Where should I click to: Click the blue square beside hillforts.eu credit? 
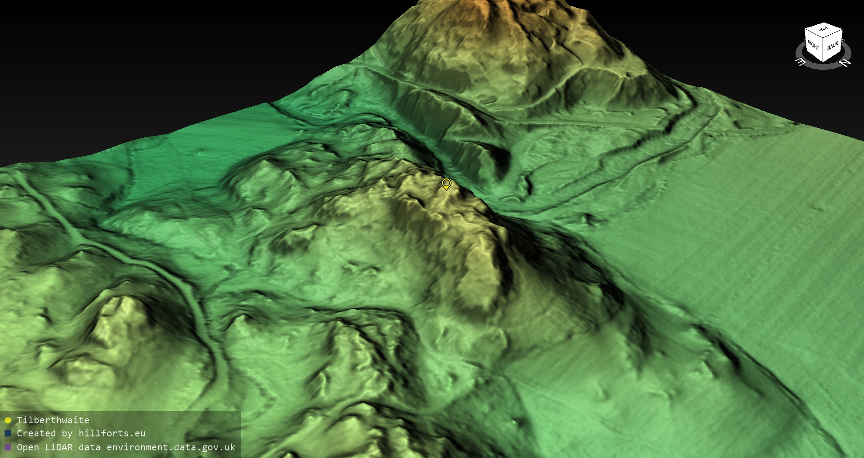point(8,434)
